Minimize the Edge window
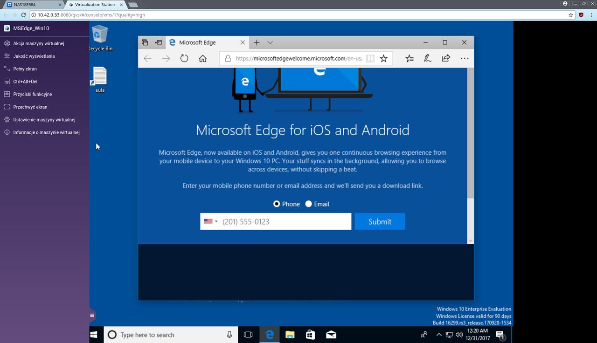This screenshot has width=597, height=343. click(426, 42)
